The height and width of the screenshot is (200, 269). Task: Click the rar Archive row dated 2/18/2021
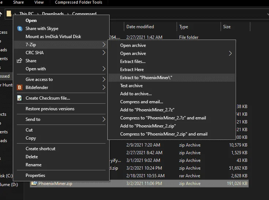(179, 176)
